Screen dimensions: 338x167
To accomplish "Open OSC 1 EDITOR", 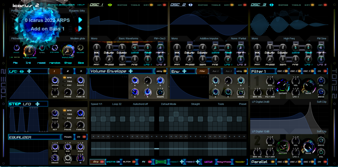I will coord(122,5).
